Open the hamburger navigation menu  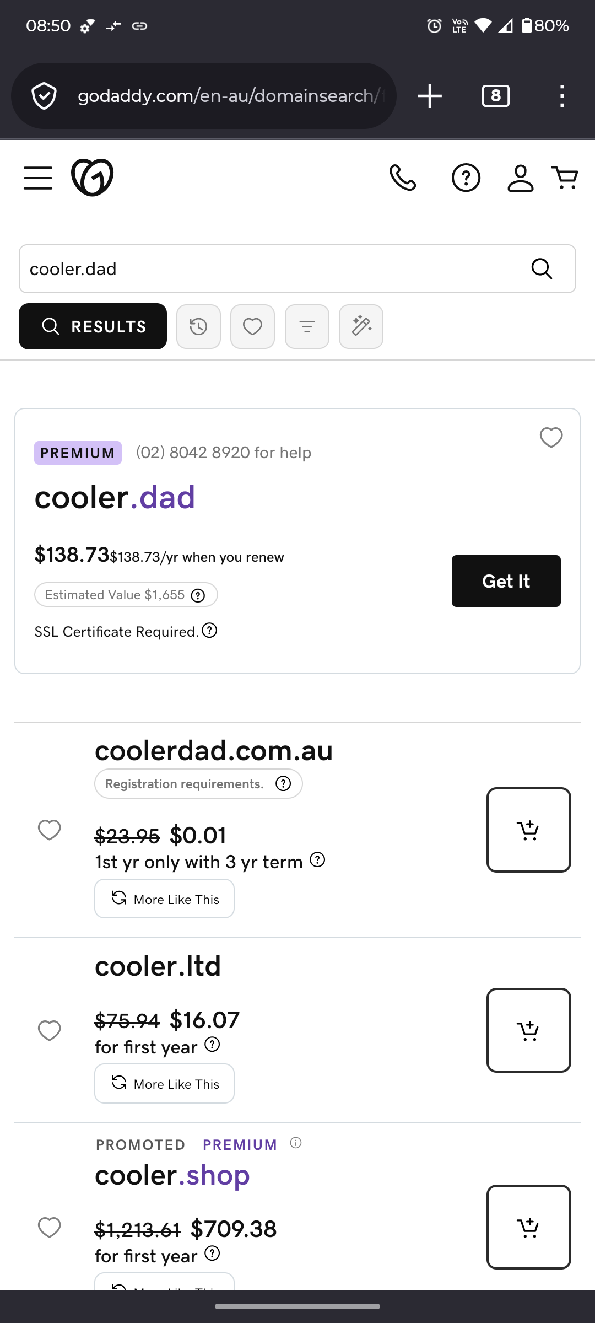tap(38, 178)
